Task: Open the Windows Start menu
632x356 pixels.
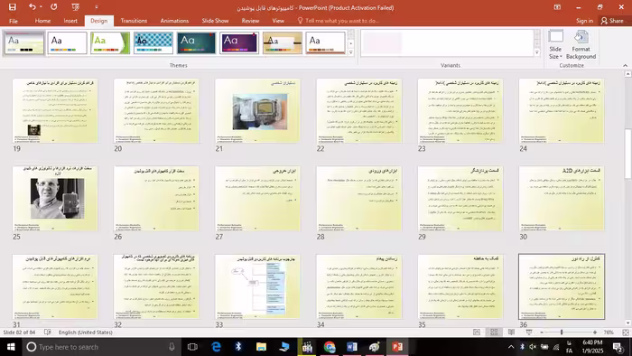Action: 11,347
